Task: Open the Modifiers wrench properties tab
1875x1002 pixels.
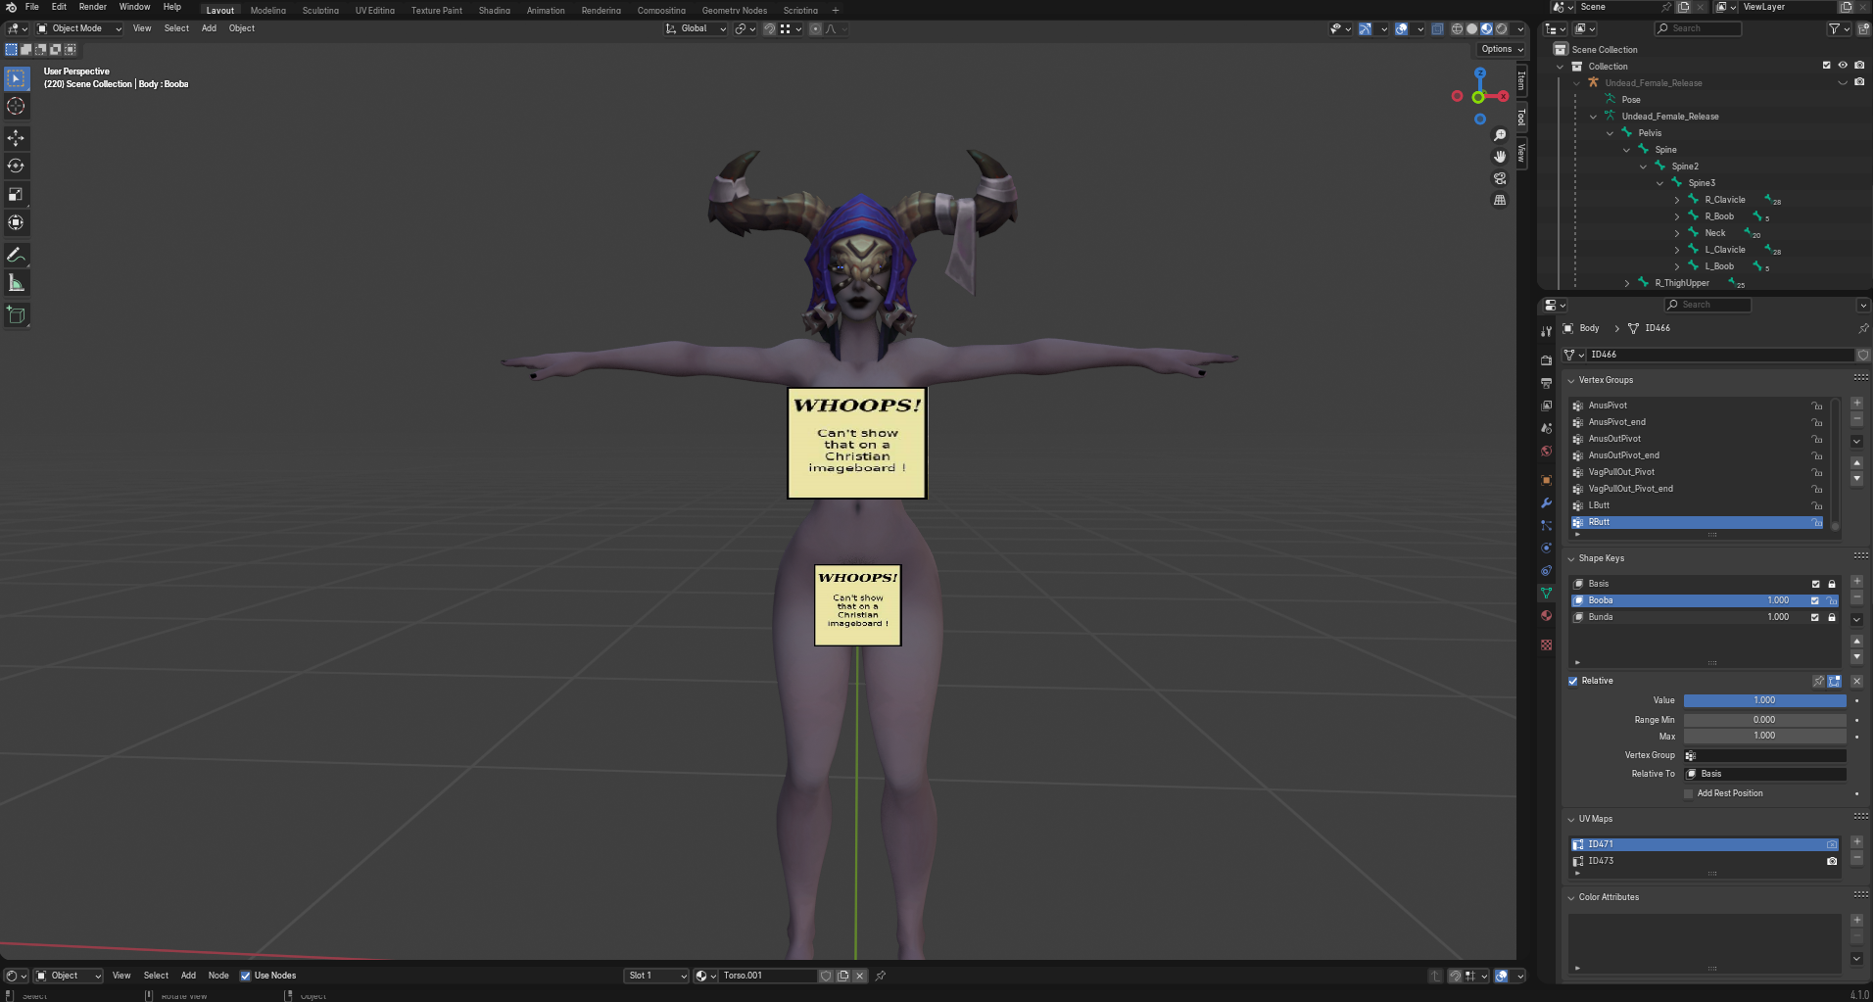Action: coord(1546,503)
